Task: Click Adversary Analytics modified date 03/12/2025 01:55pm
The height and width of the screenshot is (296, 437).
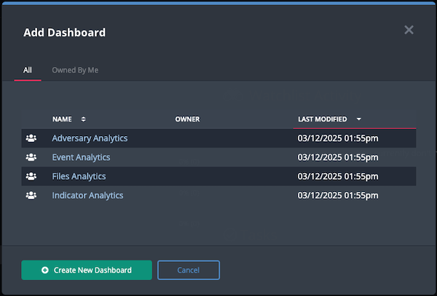Action: pos(338,138)
